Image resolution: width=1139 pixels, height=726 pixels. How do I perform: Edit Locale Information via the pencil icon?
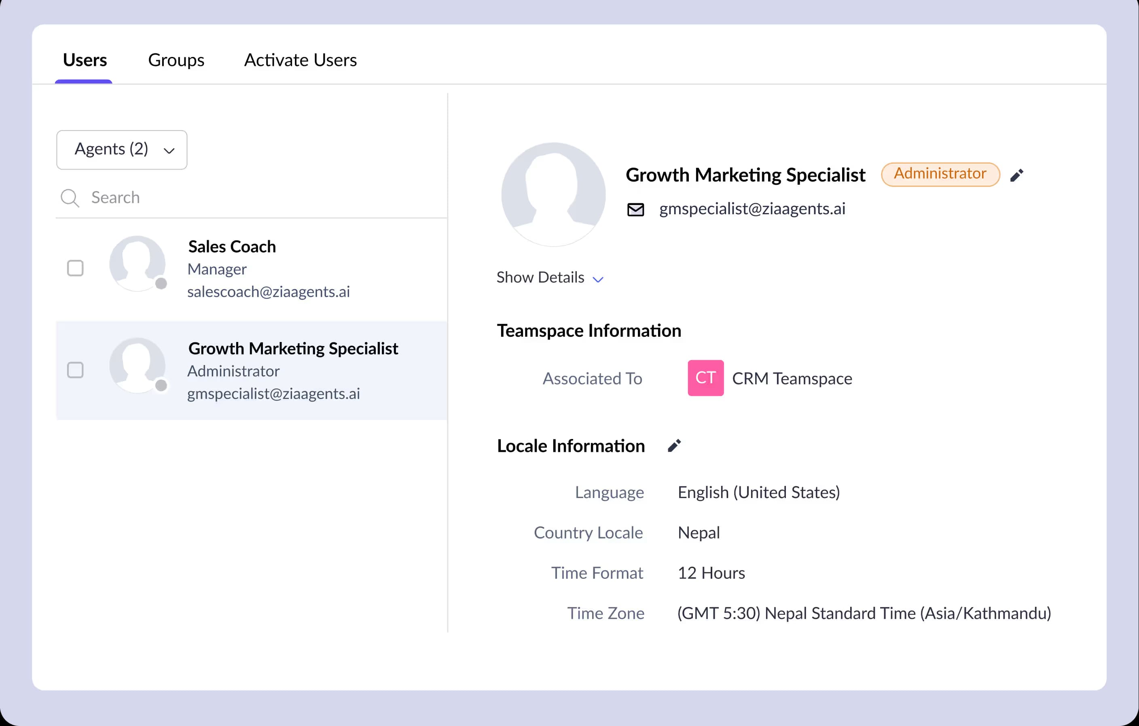coord(674,445)
